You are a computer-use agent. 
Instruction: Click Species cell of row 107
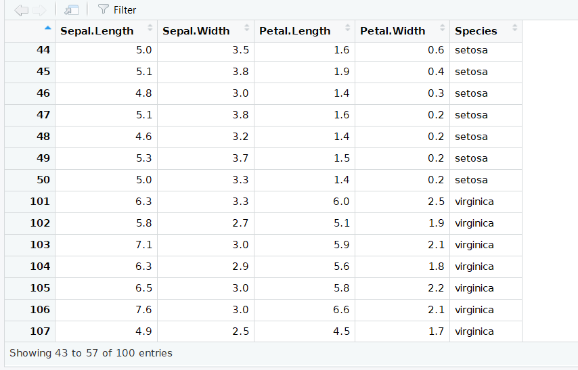474,331
